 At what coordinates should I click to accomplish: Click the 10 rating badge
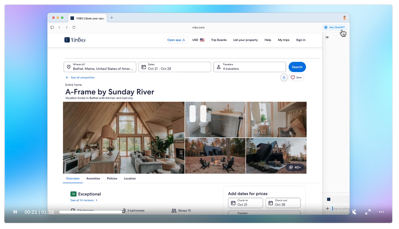pos(73,194)
